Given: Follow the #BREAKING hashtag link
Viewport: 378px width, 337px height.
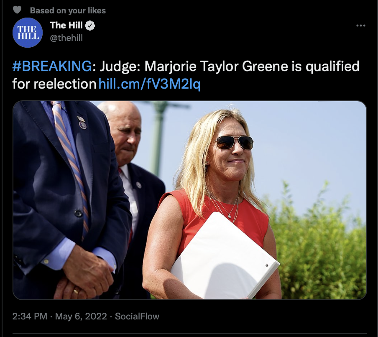Looking at the screenshot, I should (x=52, y=66).
